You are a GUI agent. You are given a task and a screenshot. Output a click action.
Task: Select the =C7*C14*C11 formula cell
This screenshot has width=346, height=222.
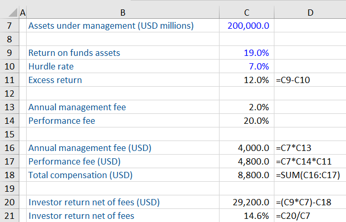(309, 161)
